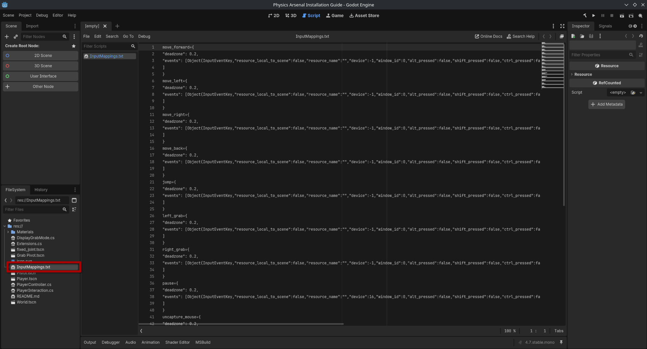This screenshot has height=349, width=647.
Task: Go back in FileSystem path history
Action: click(x=6, y=200)
